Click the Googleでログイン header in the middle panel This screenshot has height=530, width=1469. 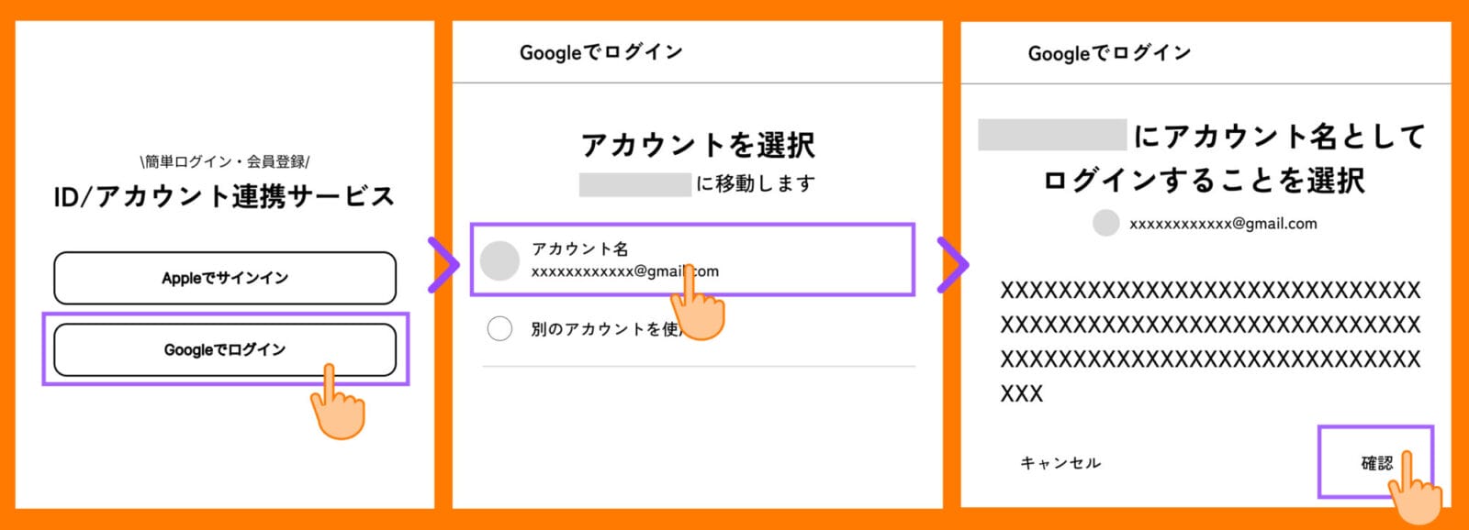pyautogui.click(x=601, y=52)
